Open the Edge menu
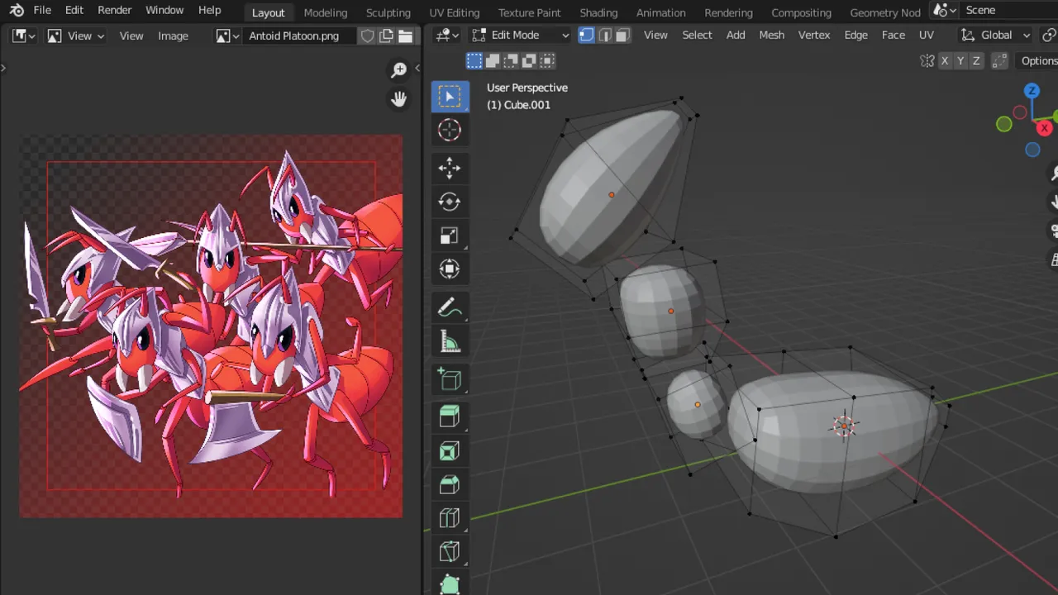Image resolution: width=1058 pixels, height=595 pixels. (855, 35)
